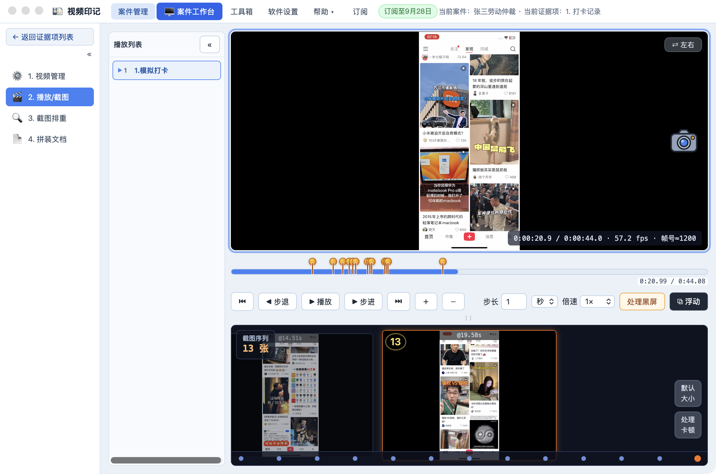Click the minus zoom button
Viewport: 716px width, 474px height.
click(x=453, y=302)
